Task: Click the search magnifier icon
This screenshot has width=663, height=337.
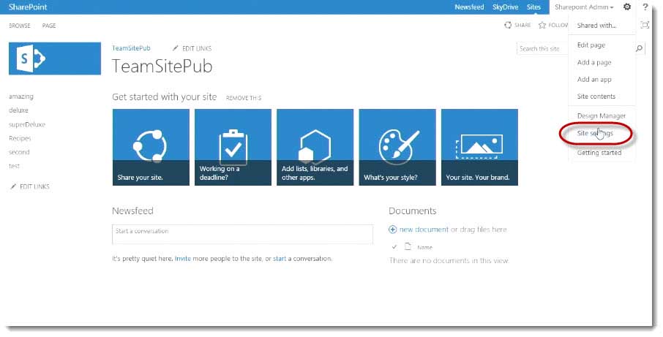Action: [x=640, y=48]
